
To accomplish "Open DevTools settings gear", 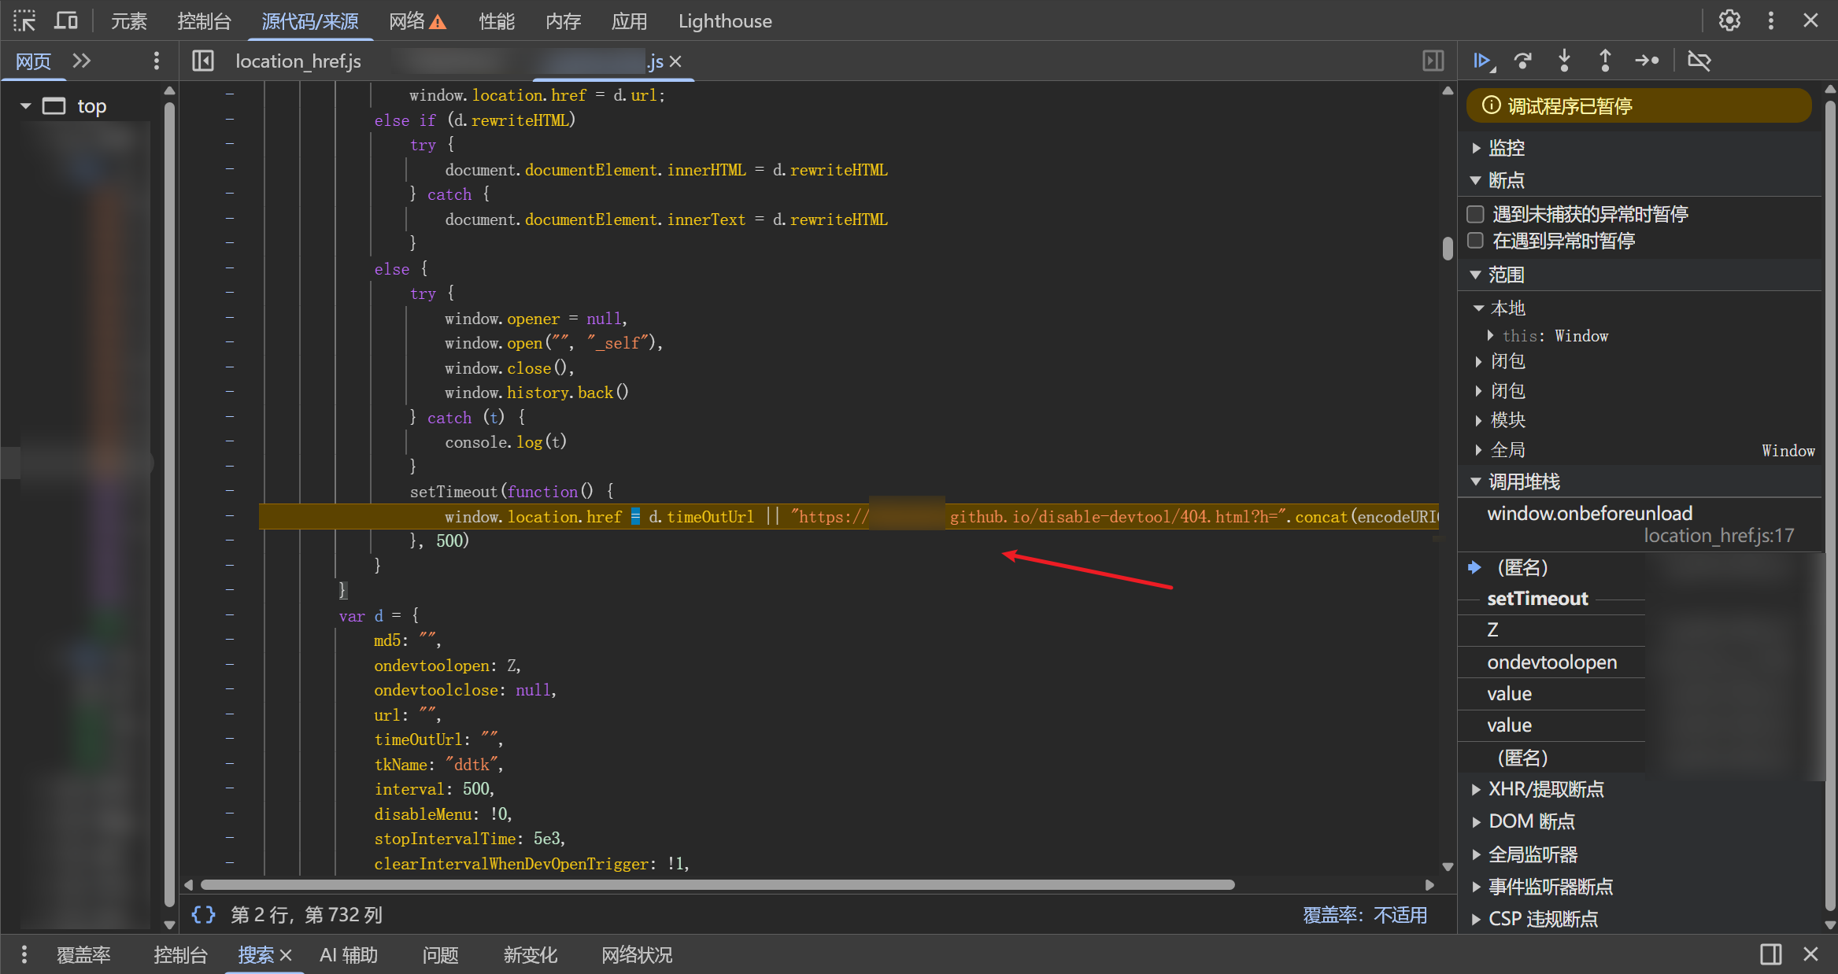I will 1729,20.
